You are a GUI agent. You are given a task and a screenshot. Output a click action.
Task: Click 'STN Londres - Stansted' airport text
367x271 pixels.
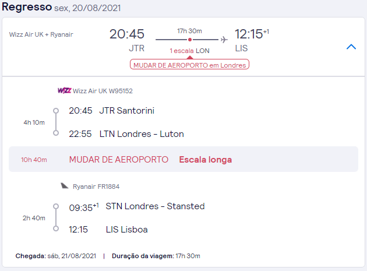tap(155, 206)
